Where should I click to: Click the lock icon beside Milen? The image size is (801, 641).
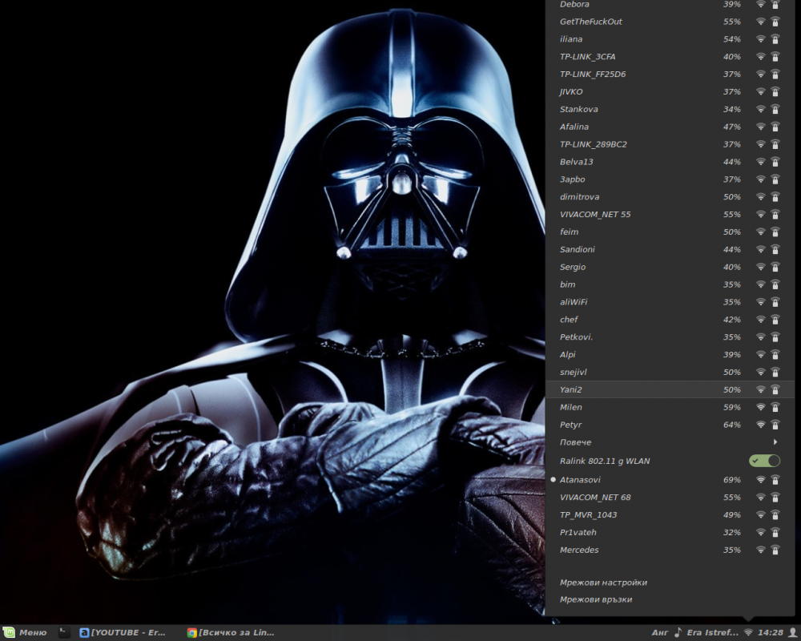click(x=775, y=407)
